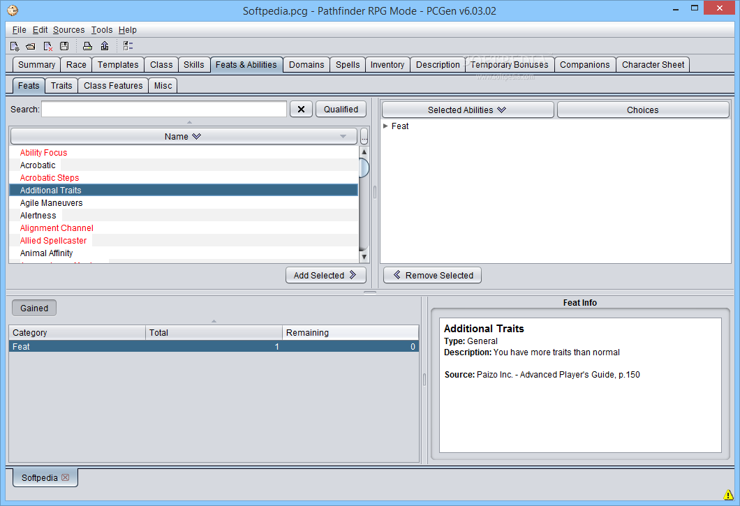The image size is (740, 506).
Task: Toggle the Qualified filter button
Action: [341, 109]
